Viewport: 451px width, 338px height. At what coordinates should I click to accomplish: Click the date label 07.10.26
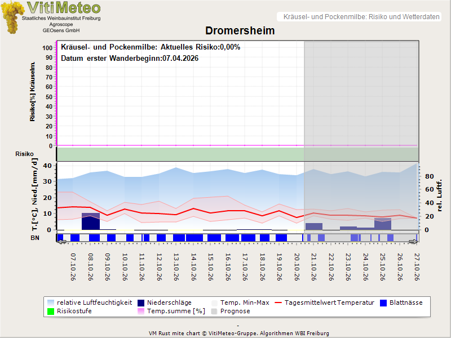click(73, 266)
